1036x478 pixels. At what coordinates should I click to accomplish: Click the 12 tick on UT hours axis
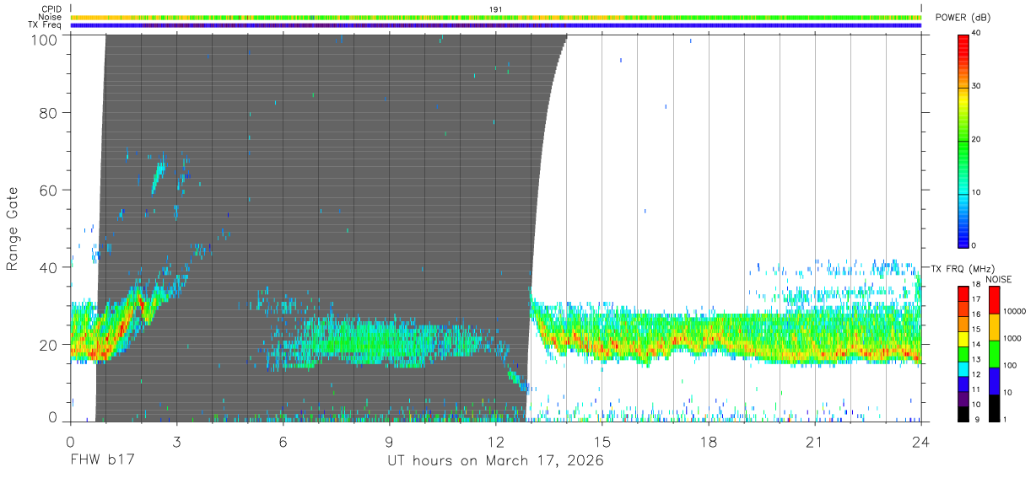point(496,442)
